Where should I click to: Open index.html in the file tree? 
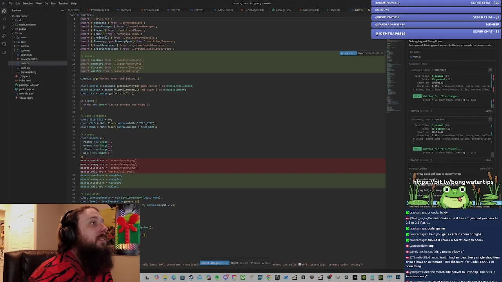pos(25,80)
